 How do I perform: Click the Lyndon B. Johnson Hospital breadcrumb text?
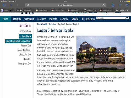pos(69,24)
